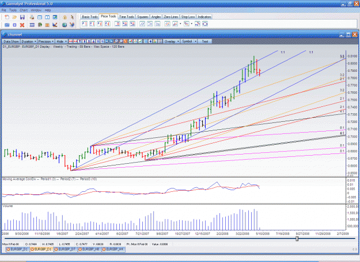Click the Value field in the status bar
This screenshot has height=262, width=360.
pyautogui.click(x=160, y=244)
